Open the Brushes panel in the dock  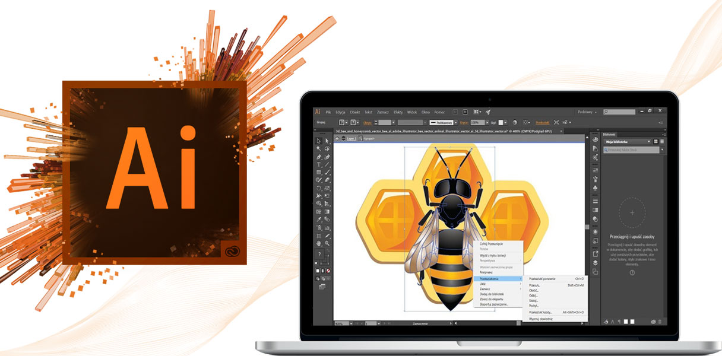595,178
